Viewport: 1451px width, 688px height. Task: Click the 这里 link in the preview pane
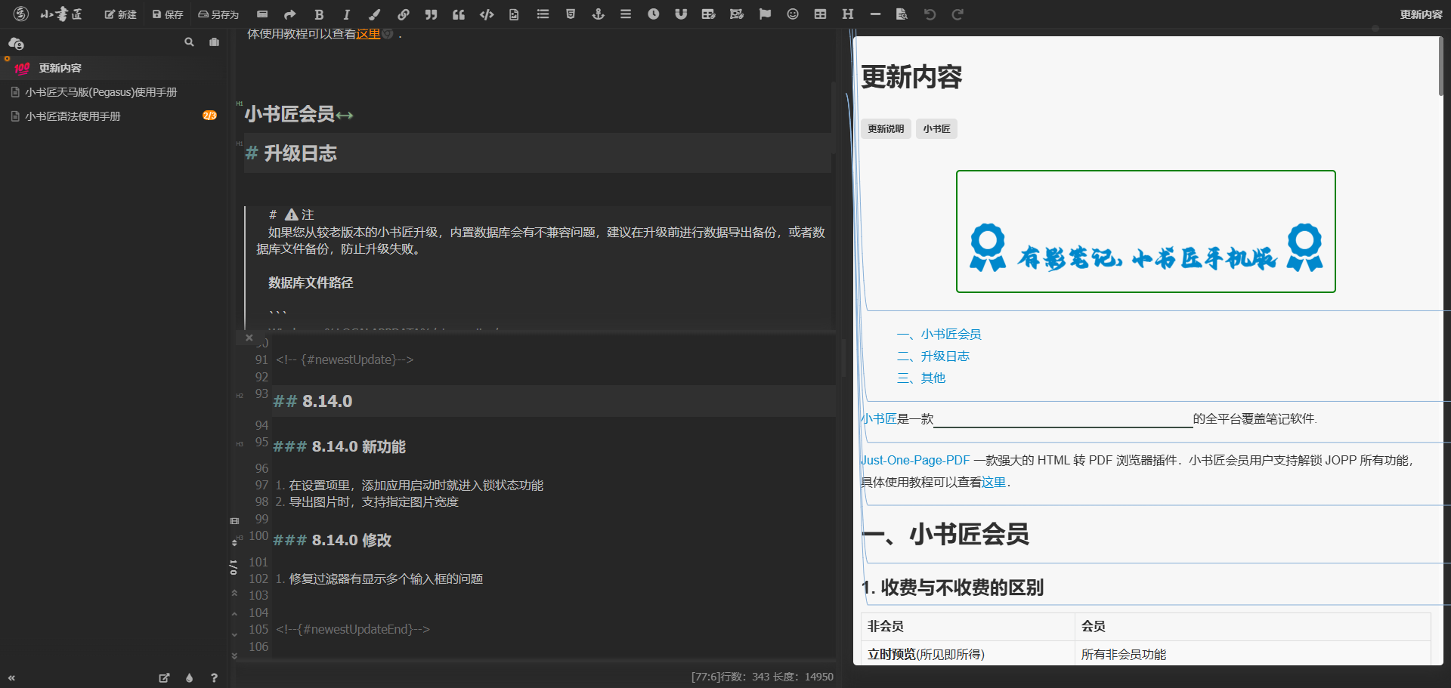click(994, 482)
